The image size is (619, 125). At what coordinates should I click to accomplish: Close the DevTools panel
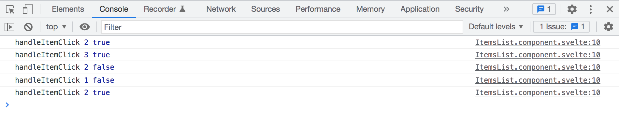(x=610, y=9)
